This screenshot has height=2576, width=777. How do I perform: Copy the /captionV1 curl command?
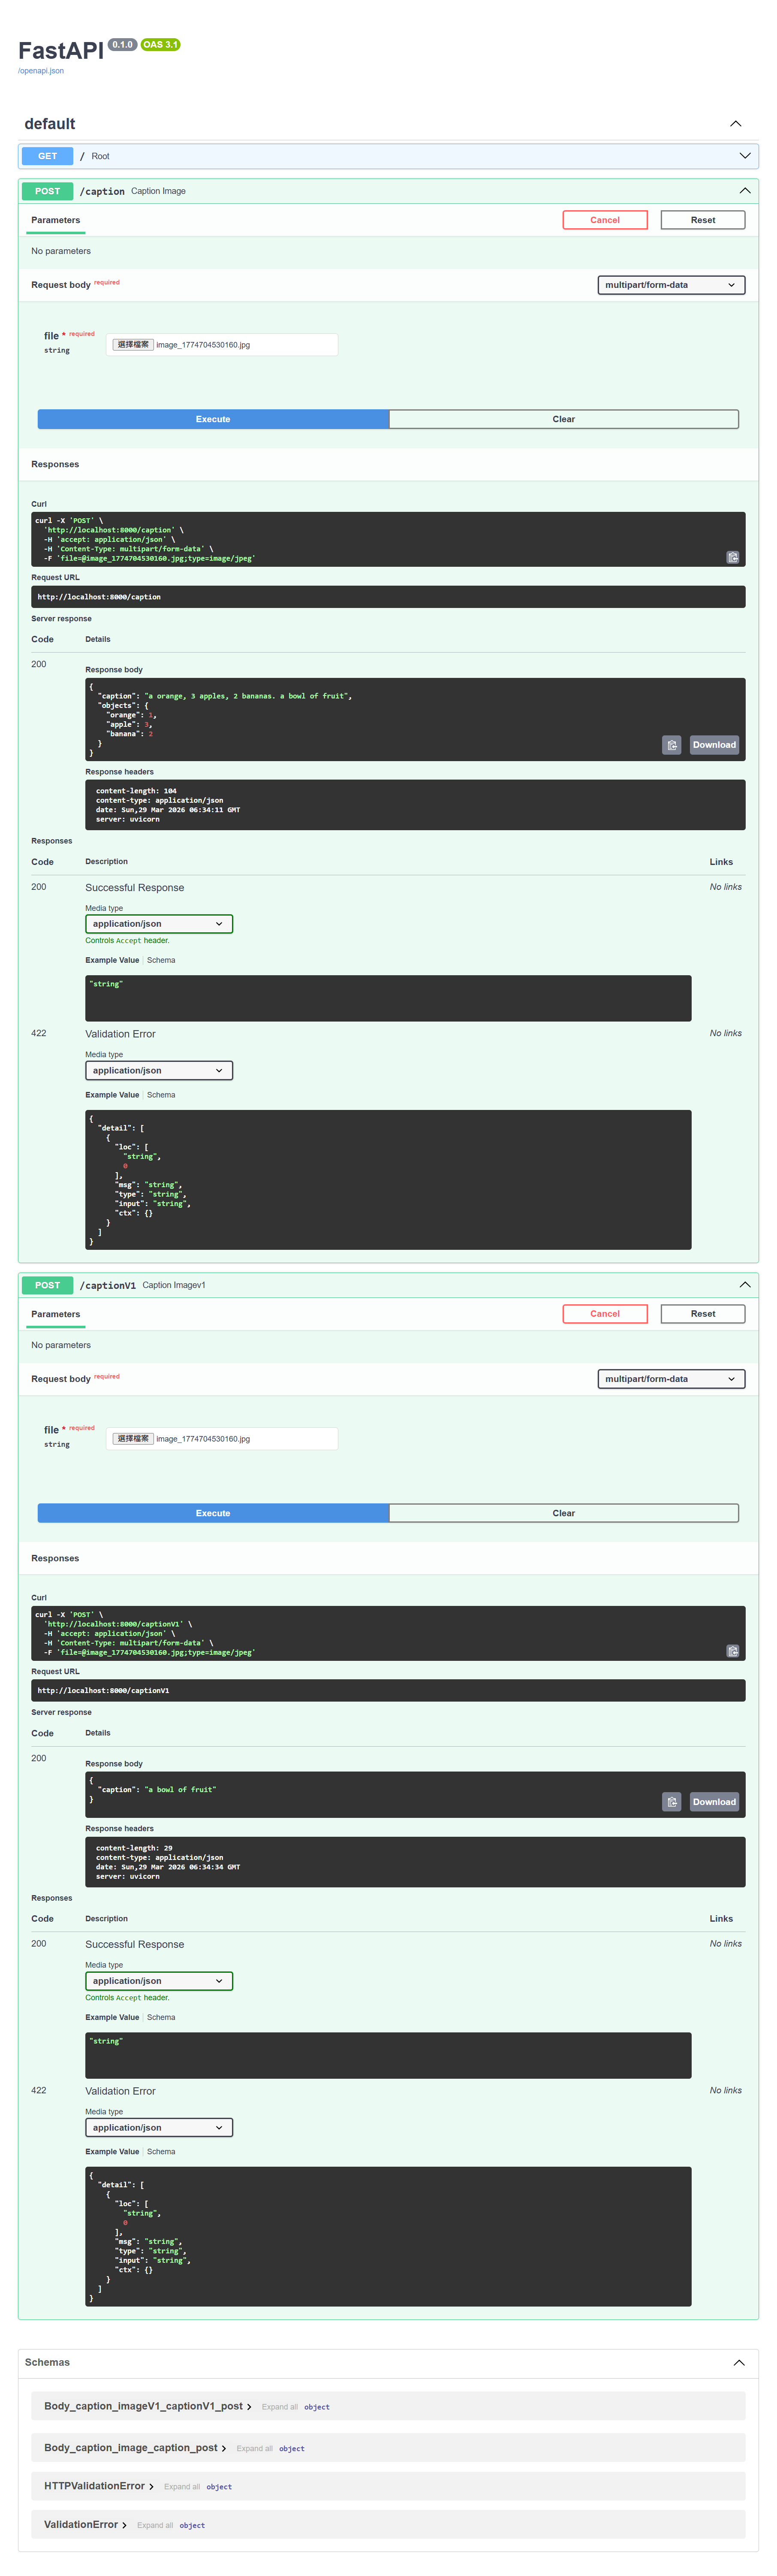pos(732,1651)
